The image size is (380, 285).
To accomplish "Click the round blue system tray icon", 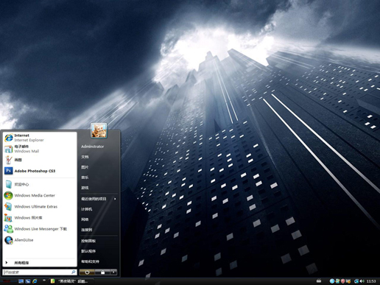I will point(332,281).
